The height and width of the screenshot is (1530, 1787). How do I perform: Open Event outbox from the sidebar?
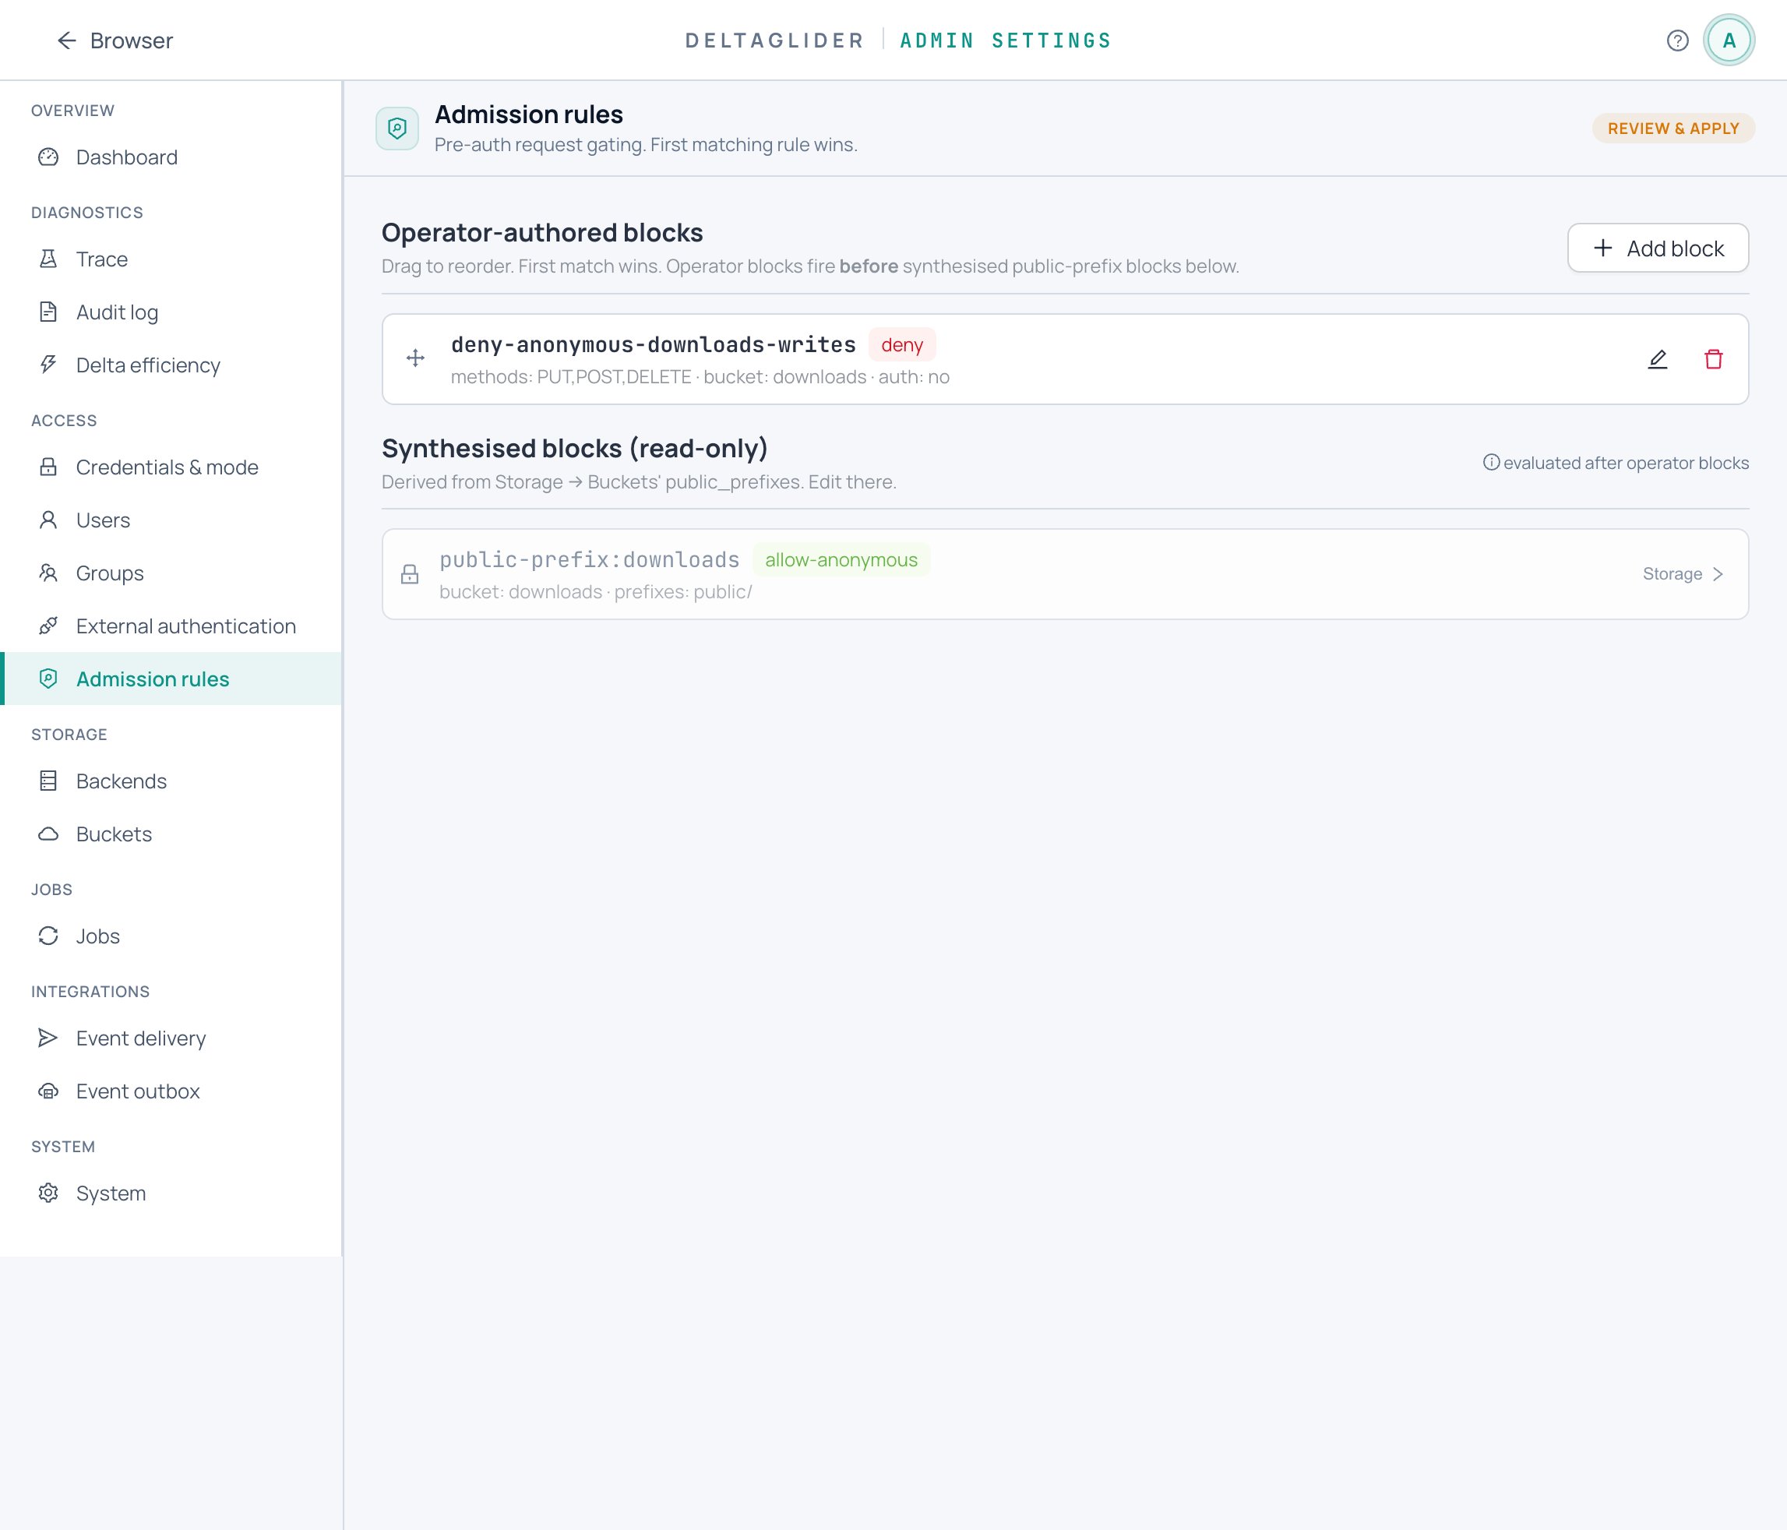(172, 1091)
